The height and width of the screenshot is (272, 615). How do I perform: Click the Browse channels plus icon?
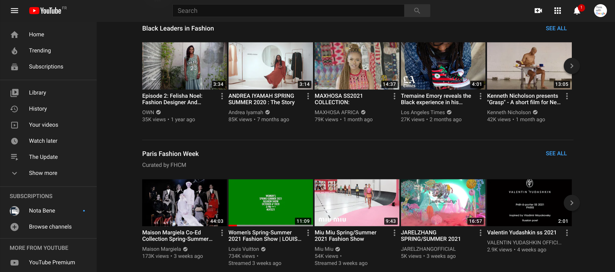(15, 227)
